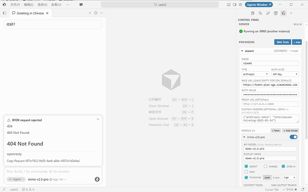Fetch the models list
308x192 pixels.
tap(276, 130)
